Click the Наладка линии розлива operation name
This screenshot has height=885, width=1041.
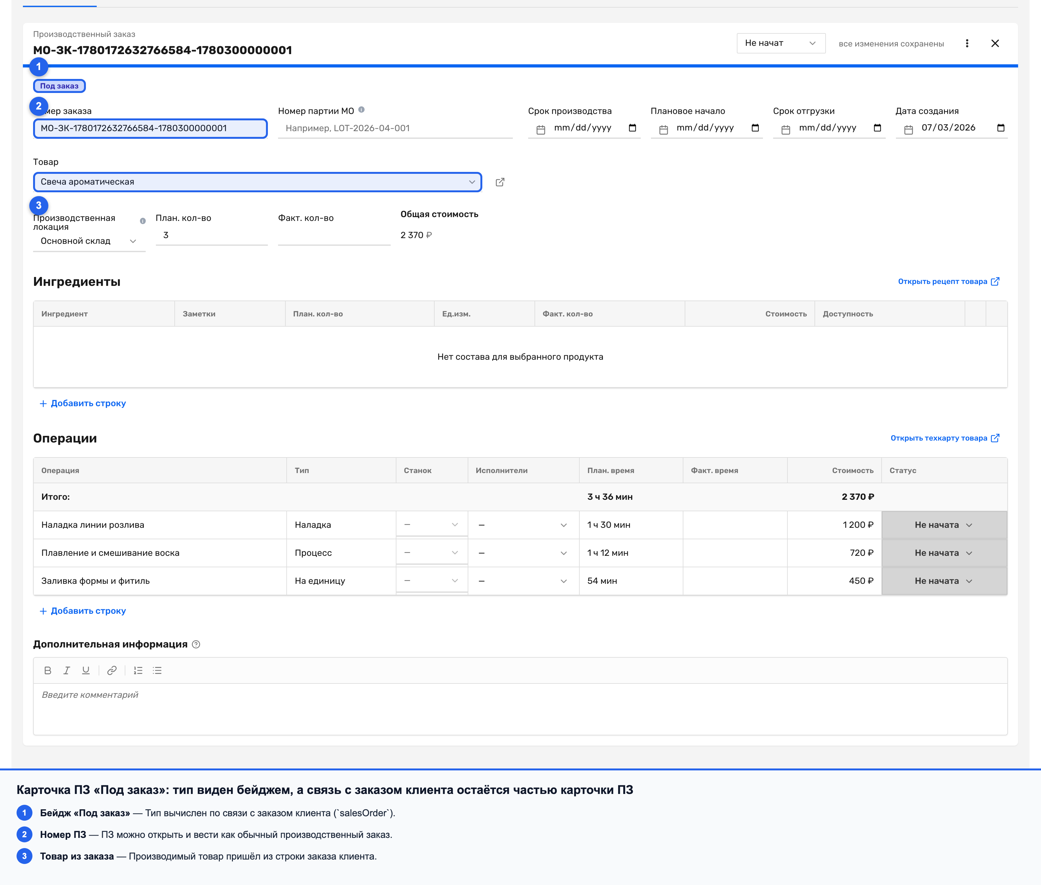(x=93, y=525)
